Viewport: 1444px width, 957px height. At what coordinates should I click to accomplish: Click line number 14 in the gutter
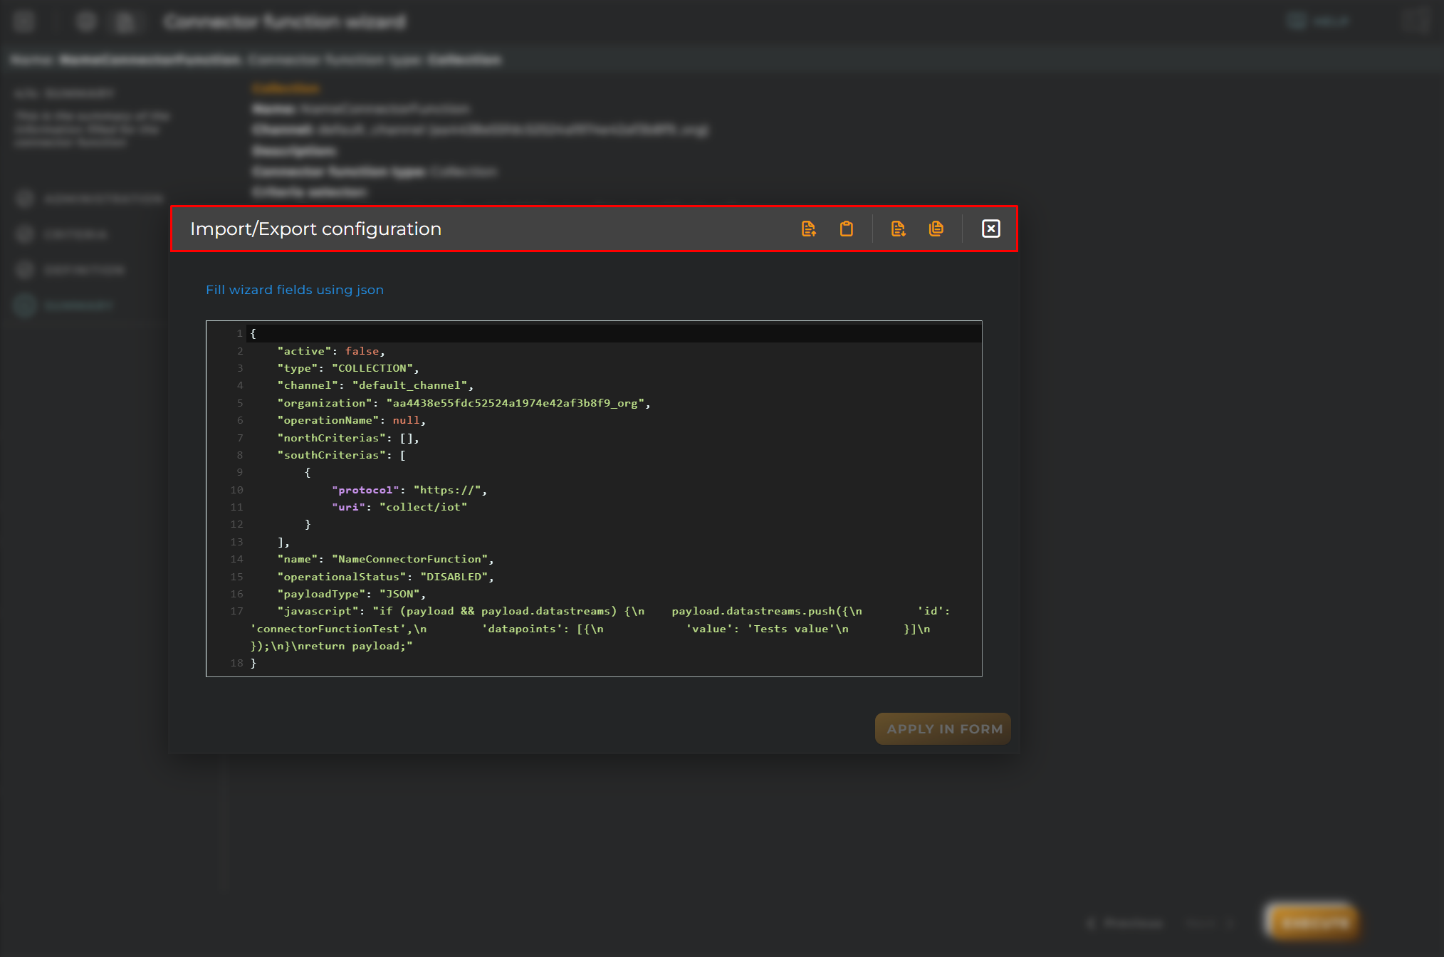click(236, 559)
